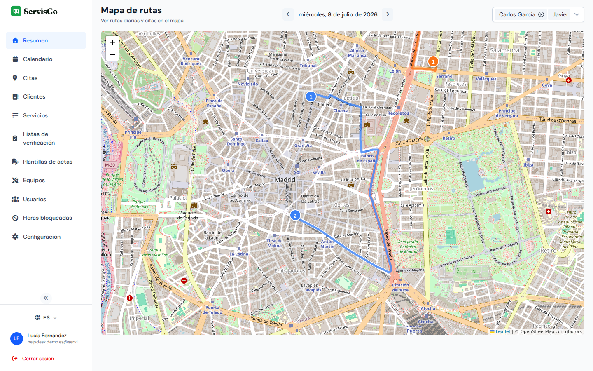
Task: Go to the Citas page
Action: (46, 78)
